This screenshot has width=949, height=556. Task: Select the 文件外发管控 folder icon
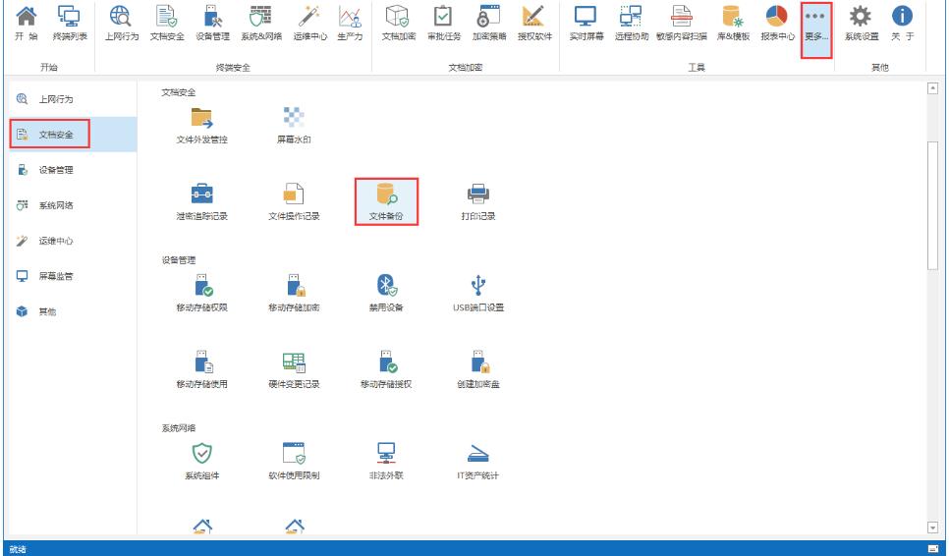pos(201,118)
